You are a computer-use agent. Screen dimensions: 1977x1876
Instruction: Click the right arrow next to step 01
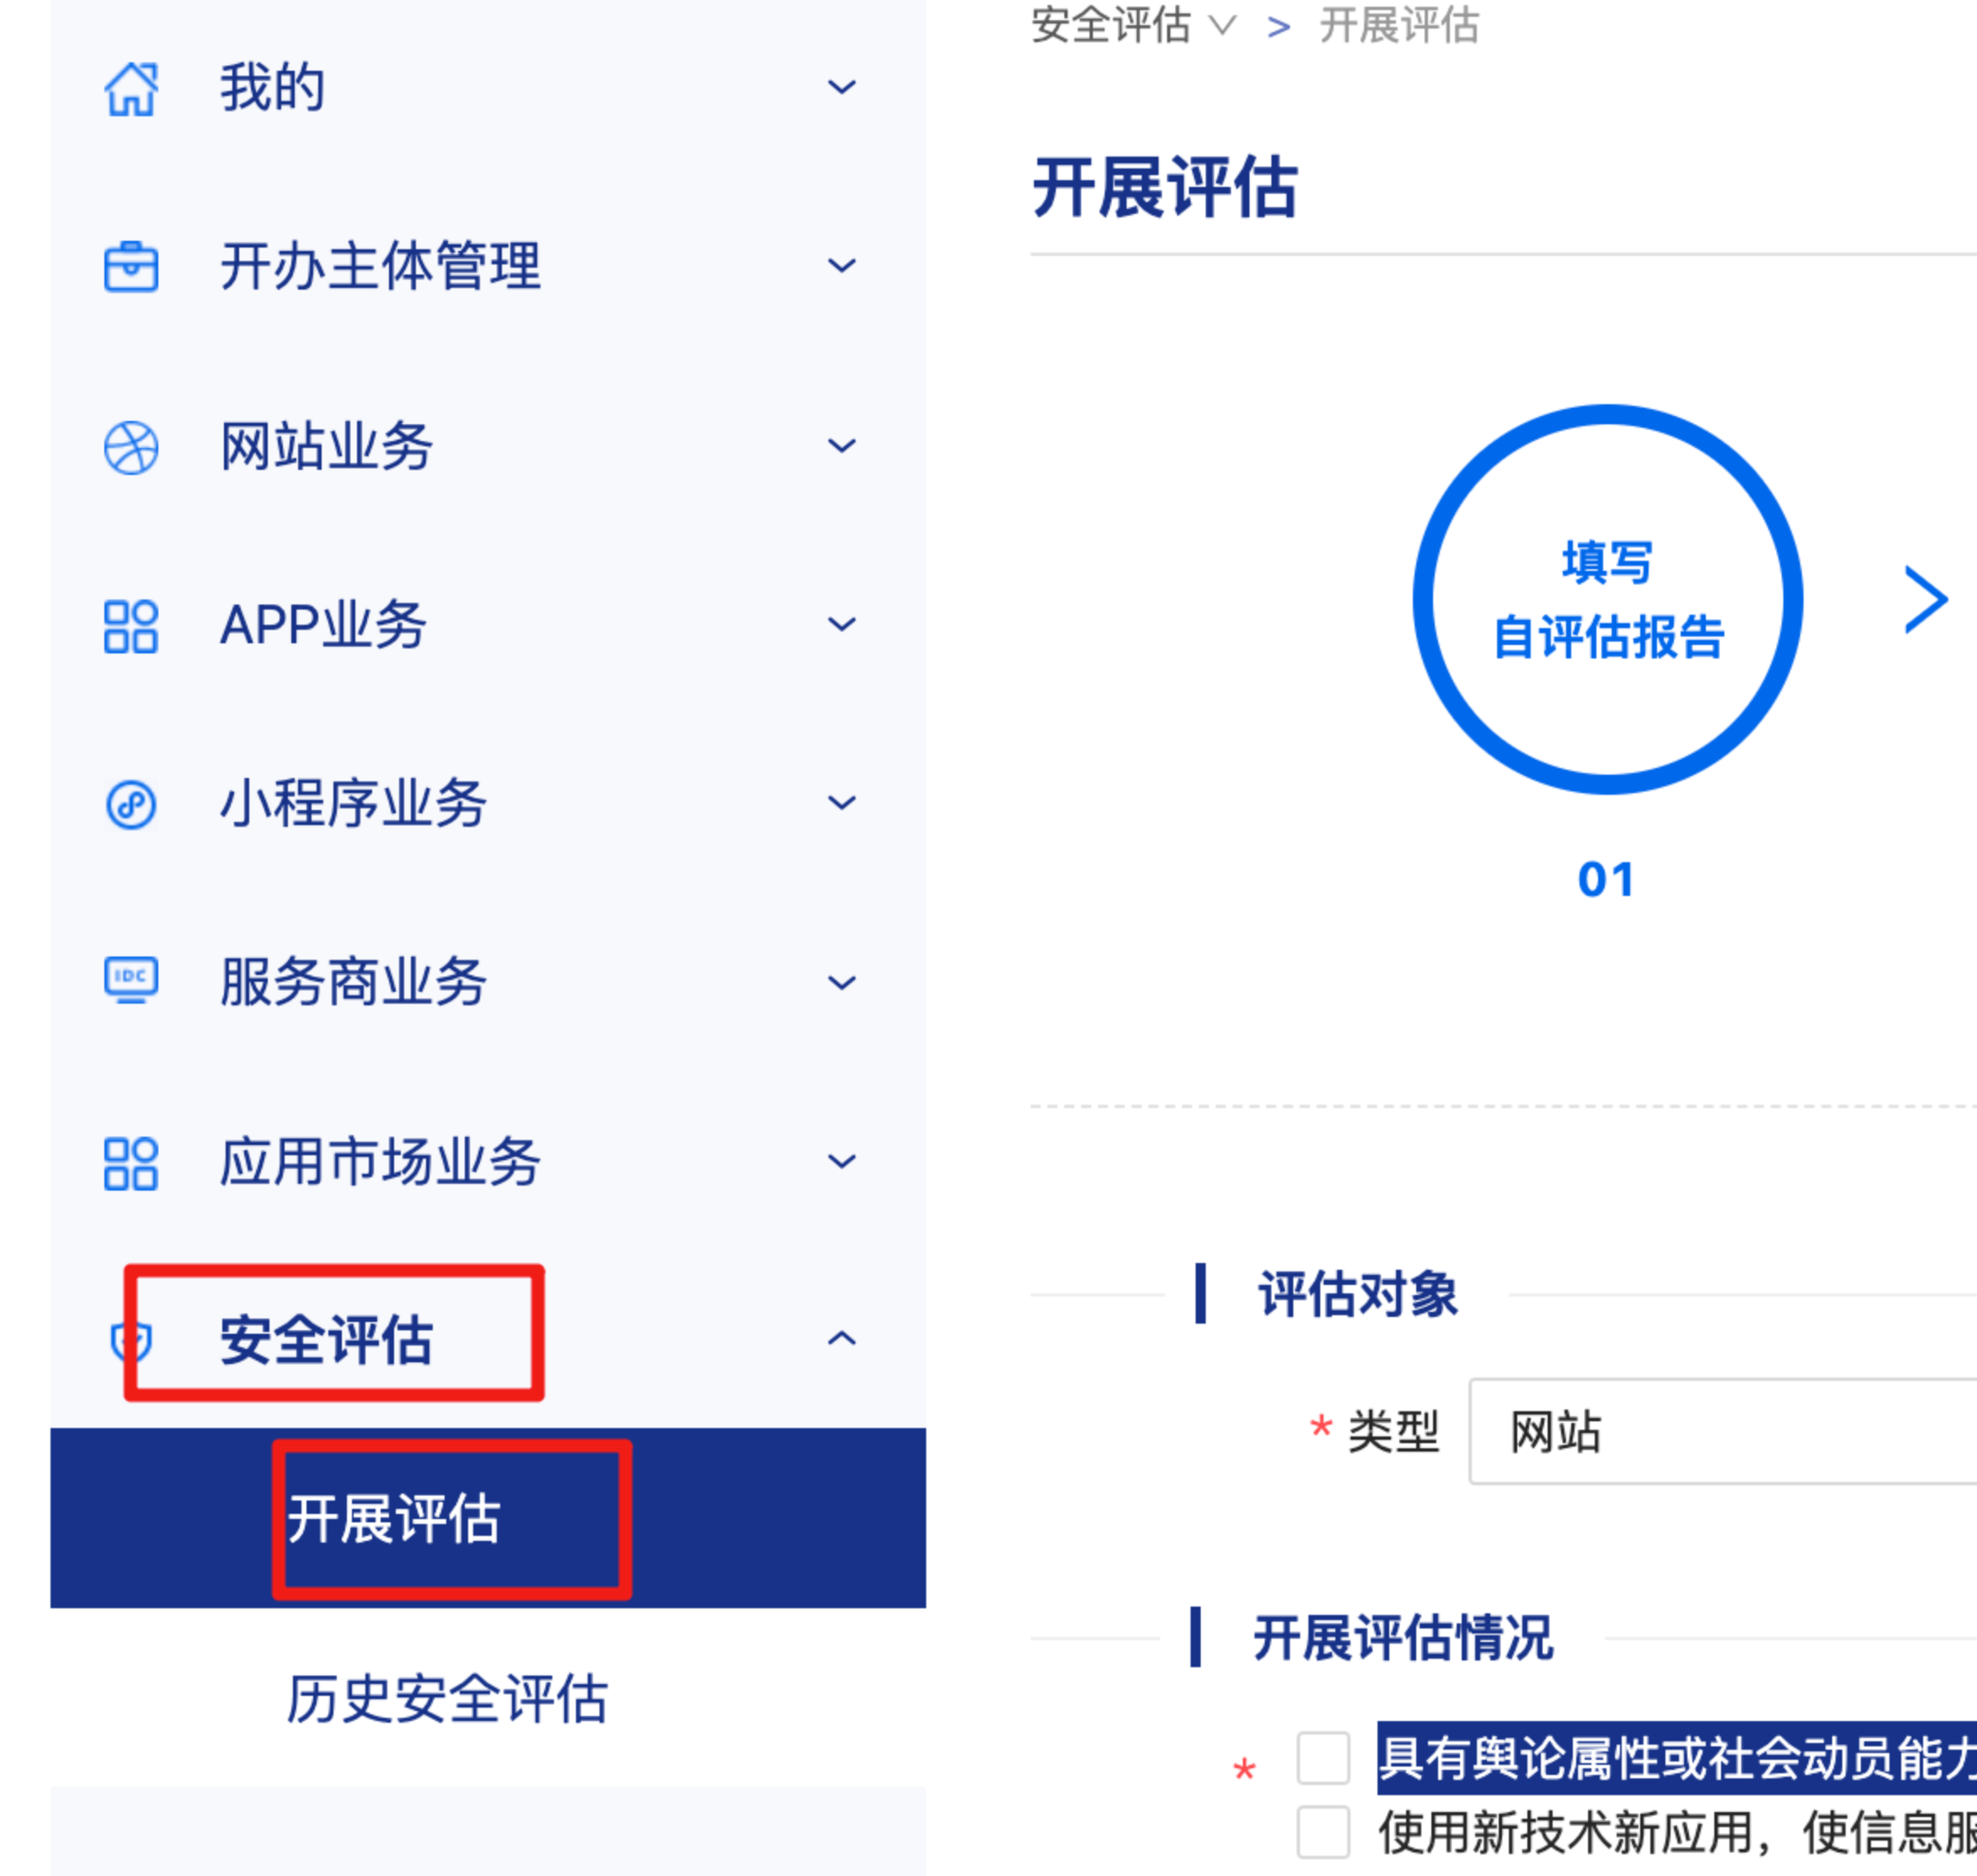coord(1926,600)
